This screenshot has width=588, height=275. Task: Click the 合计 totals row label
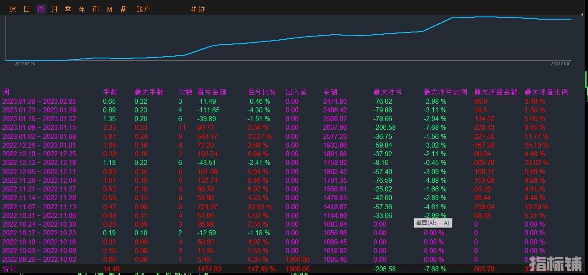(x=9, y=269)
